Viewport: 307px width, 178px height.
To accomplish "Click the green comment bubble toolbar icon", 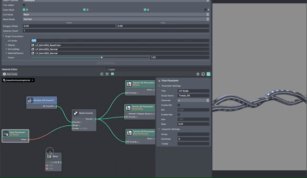I will tap(112, 74).
